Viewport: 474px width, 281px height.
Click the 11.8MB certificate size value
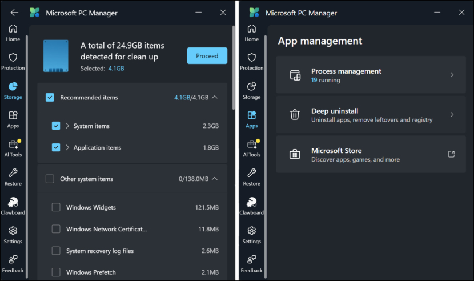point(208,229)
